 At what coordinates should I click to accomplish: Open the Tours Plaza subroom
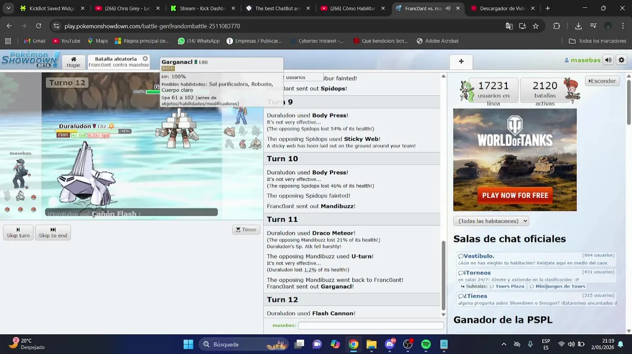coord(506,286)
